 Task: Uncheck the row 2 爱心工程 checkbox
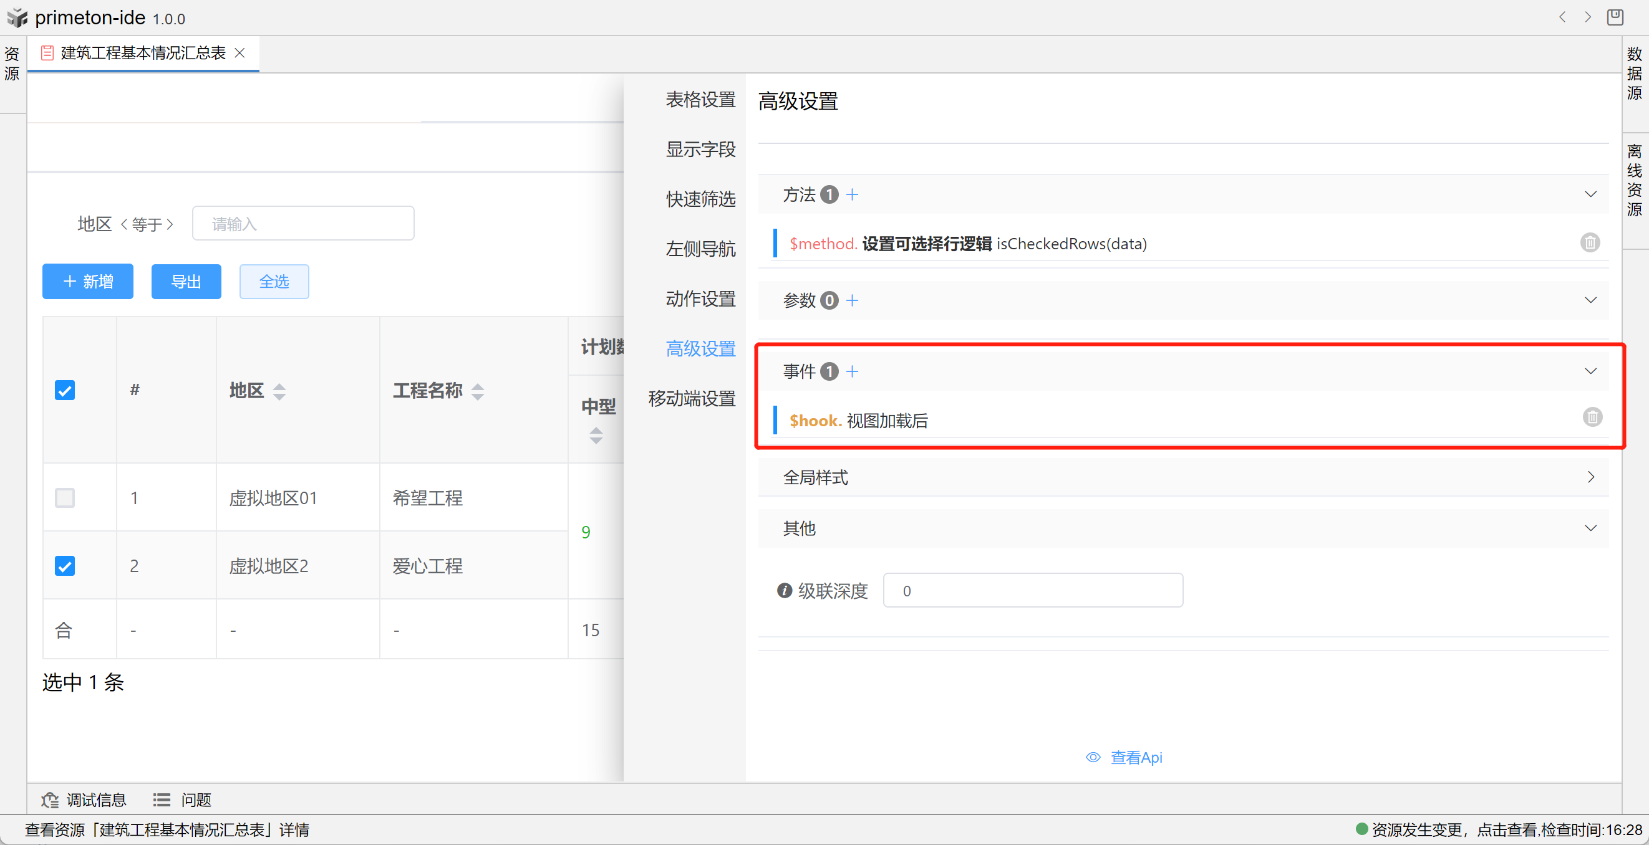(65, 565)
